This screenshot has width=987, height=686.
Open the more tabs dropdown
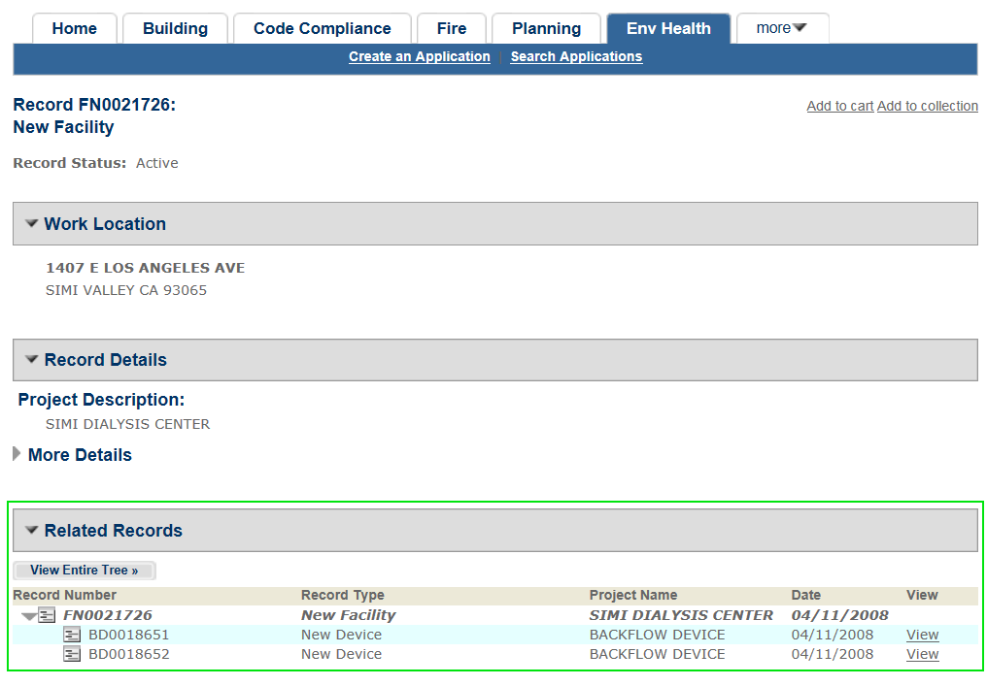(782, 28)
